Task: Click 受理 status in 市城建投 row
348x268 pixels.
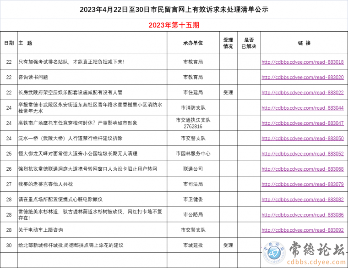Action: click(x=228, y=245)
